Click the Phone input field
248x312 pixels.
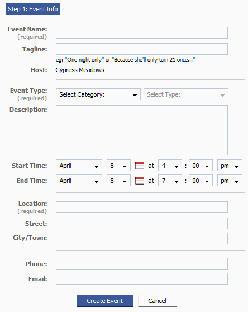[142, 264]
